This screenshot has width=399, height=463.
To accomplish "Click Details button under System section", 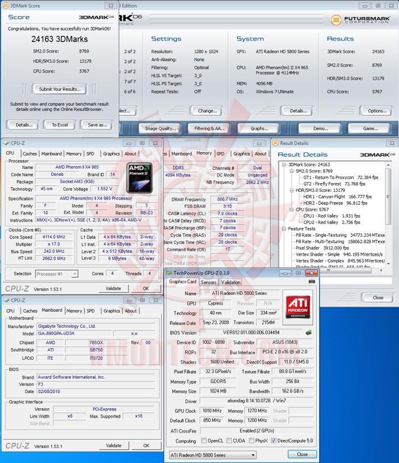I will (298, 111).
